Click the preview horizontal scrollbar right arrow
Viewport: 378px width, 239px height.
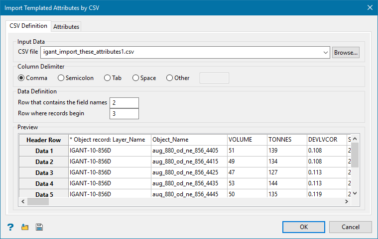(347, 202)
